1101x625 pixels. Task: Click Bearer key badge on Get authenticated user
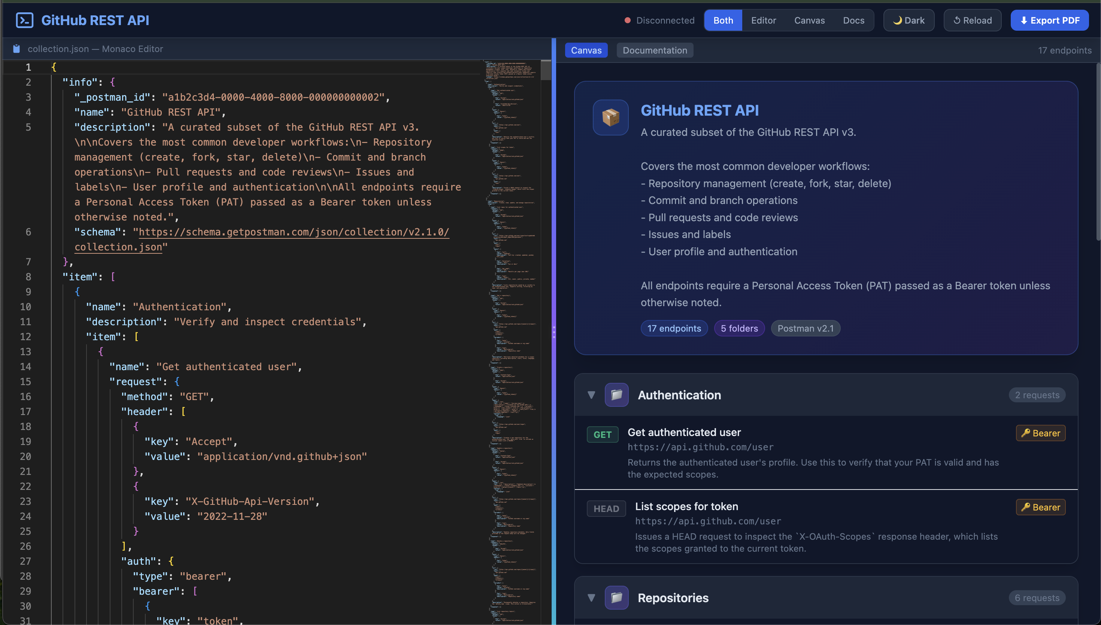click(1040, 433)
